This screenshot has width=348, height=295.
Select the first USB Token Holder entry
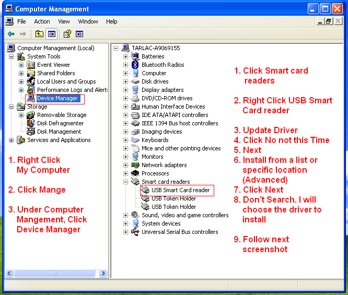pyautogui.click(x=174, y=198)
